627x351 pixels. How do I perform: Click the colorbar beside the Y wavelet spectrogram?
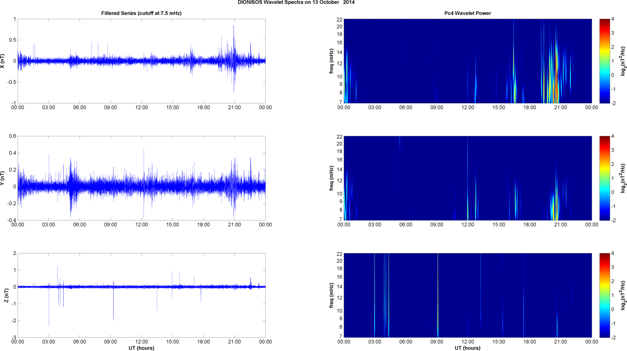pyautogui.click(x=605, y=178)
